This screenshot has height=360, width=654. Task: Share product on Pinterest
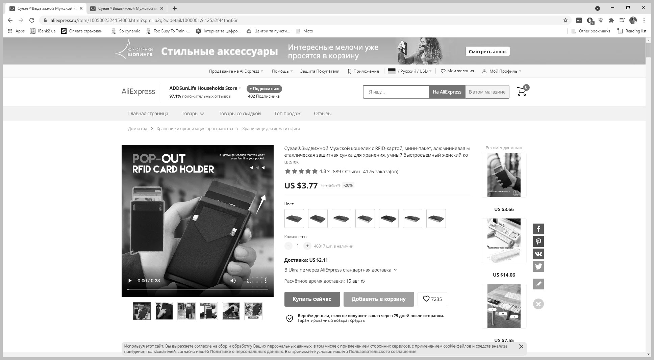pos(538,241)
